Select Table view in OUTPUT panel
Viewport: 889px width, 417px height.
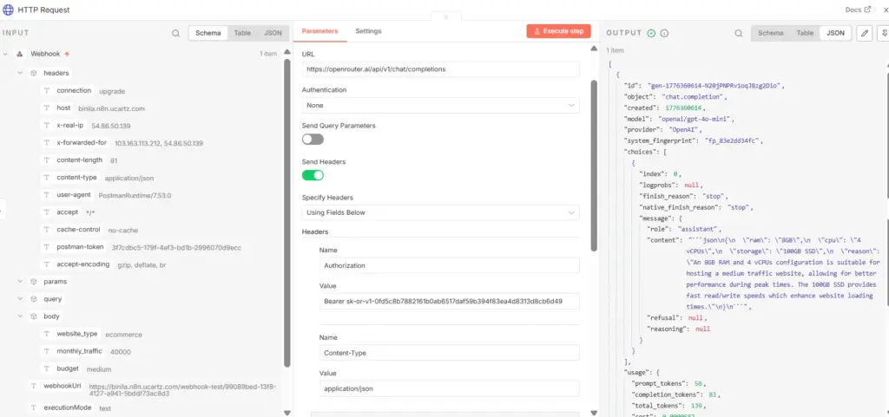point(805,34)
